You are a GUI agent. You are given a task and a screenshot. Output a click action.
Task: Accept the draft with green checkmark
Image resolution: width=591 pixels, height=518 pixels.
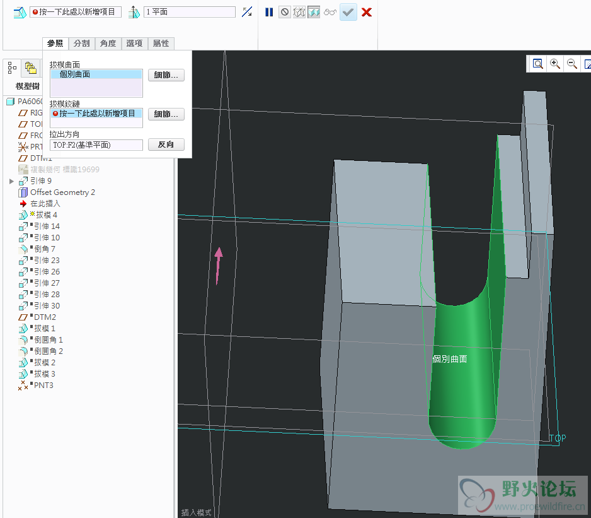coord(348,12)
